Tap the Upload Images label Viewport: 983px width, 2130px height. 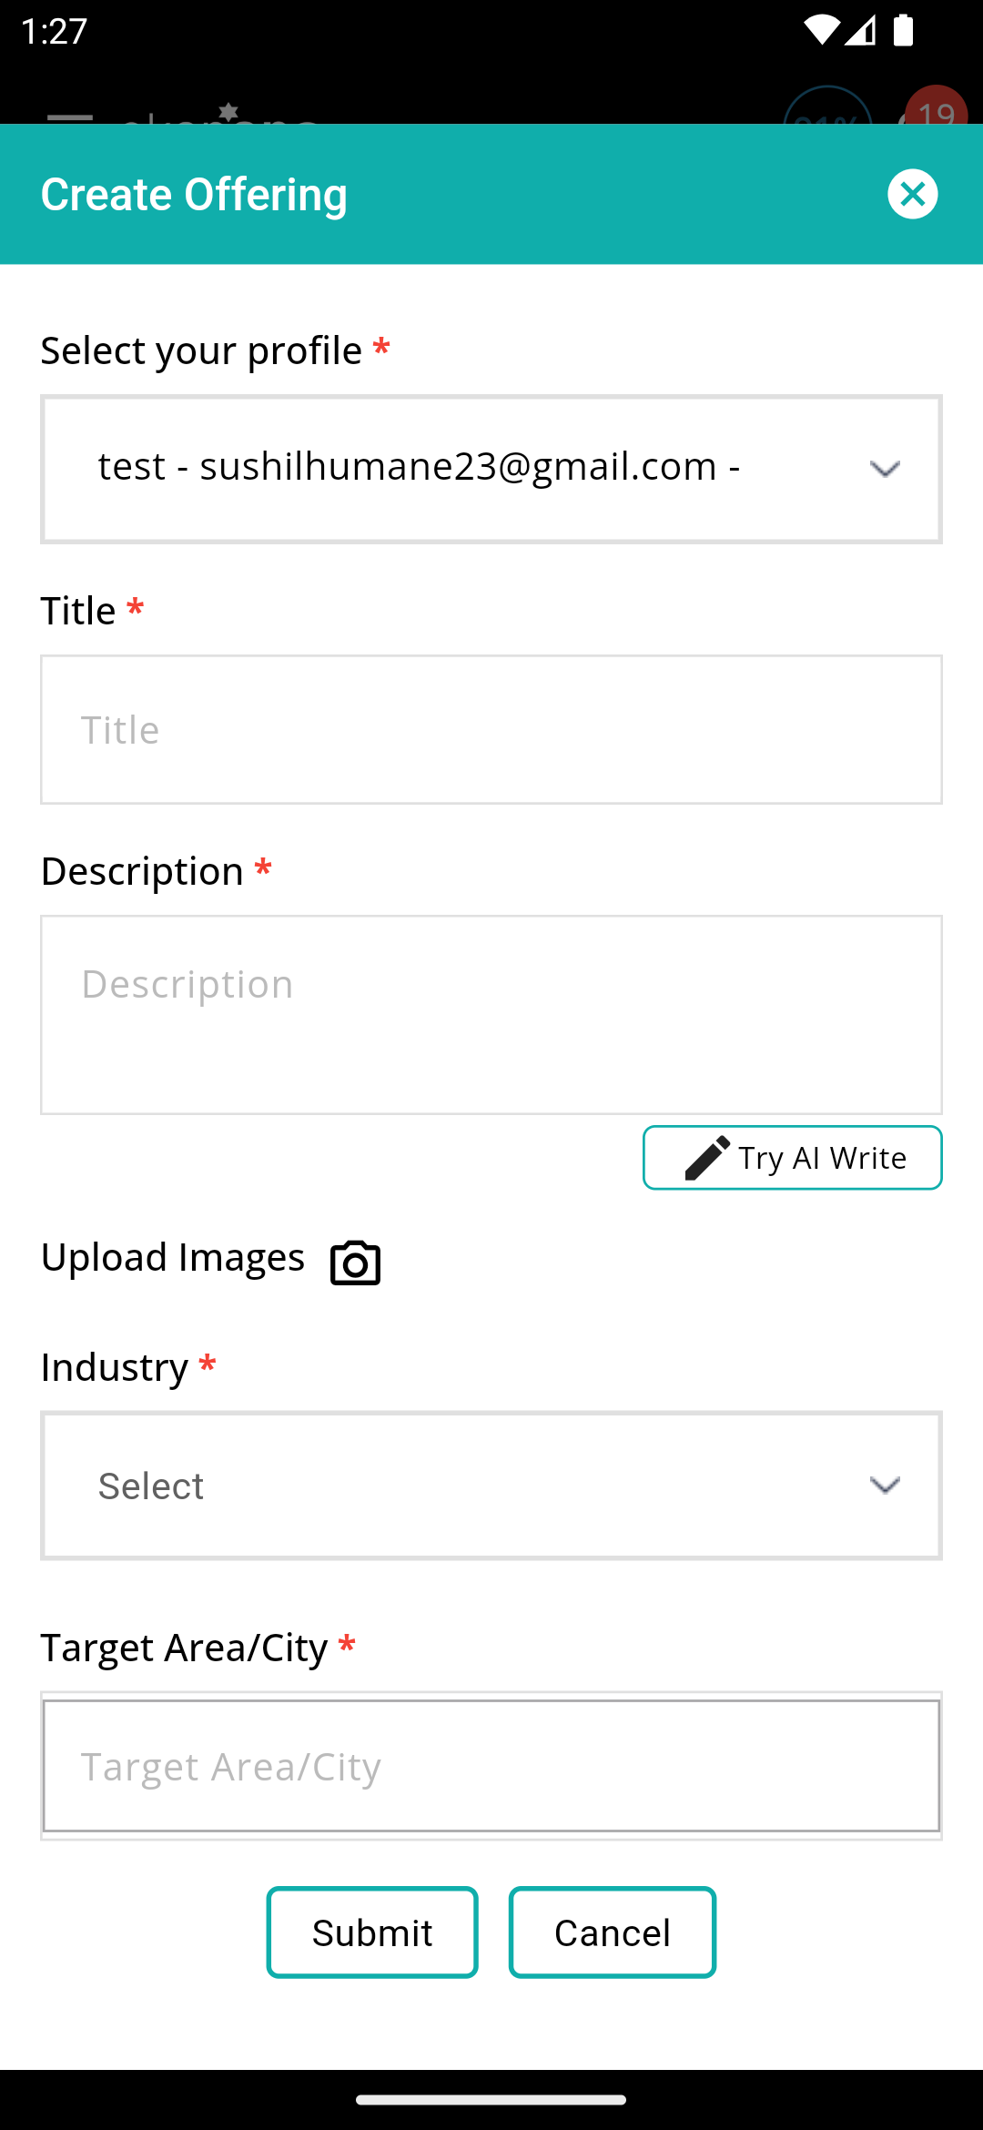[173, 1258]
